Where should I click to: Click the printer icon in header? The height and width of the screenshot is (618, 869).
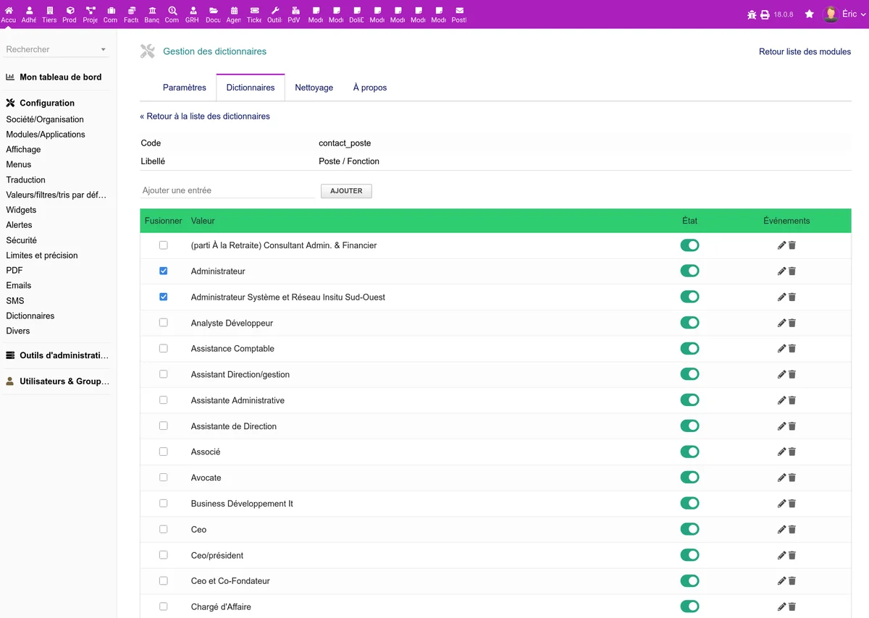tap(765, 14)
